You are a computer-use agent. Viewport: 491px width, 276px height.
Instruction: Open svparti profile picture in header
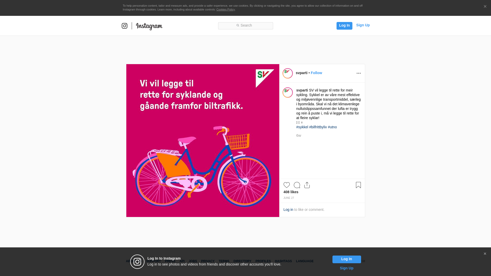pyautogui.click(x=287, y=73)
